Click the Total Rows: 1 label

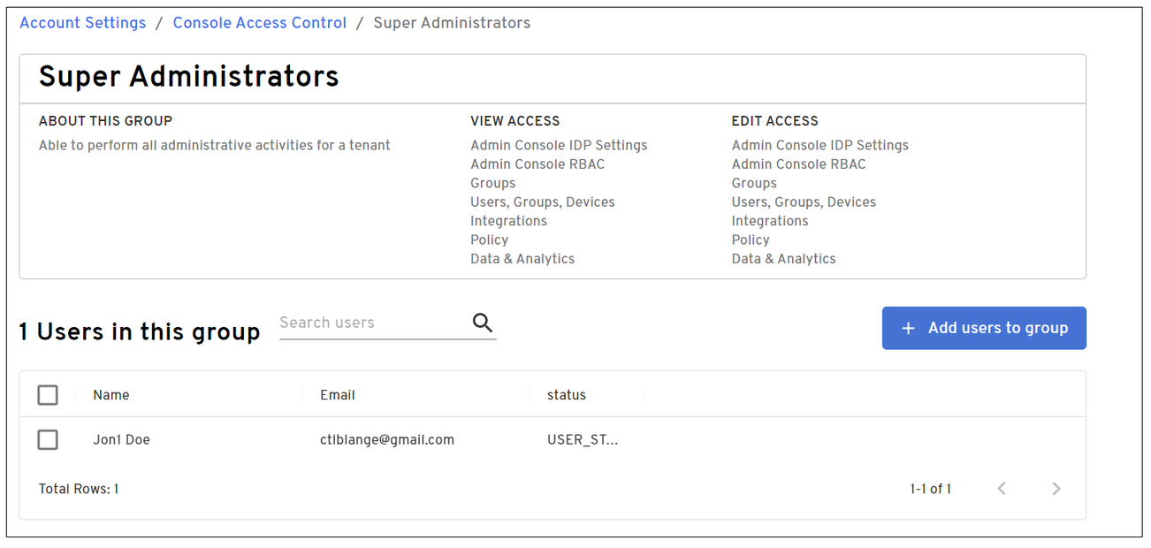(x=79, y=489)
